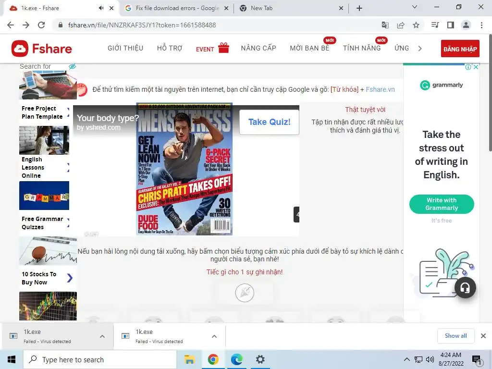This screenshot has width=492, height=369.
Task: Click the Take Quiz! button
Action: [269, 122]
